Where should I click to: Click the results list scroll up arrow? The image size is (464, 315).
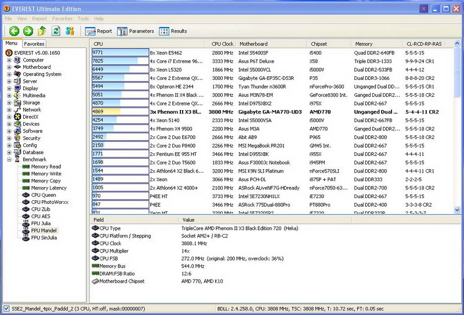tap(457, 44)
